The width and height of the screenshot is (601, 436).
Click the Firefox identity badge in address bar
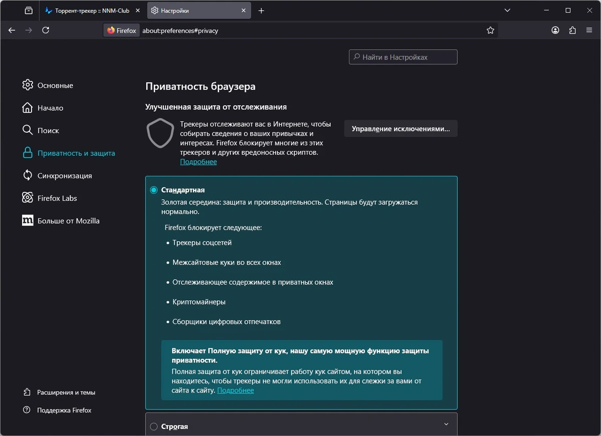pos(121,31)
